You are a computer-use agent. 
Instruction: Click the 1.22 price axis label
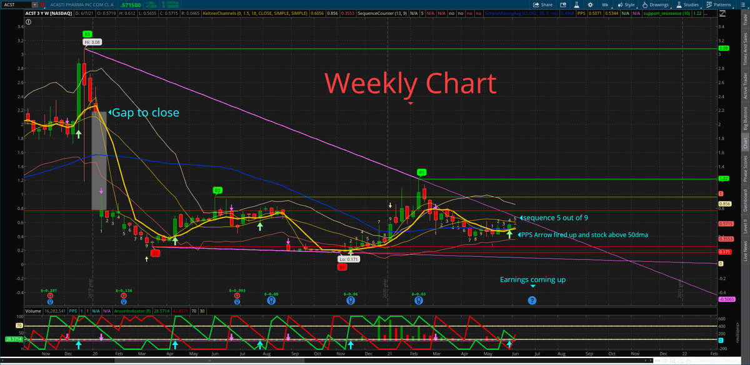point(724,179)
